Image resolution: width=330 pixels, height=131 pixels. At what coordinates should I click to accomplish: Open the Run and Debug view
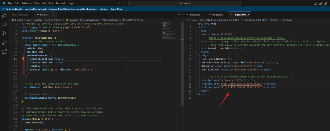pyautogui.click(x=4, y=43)
